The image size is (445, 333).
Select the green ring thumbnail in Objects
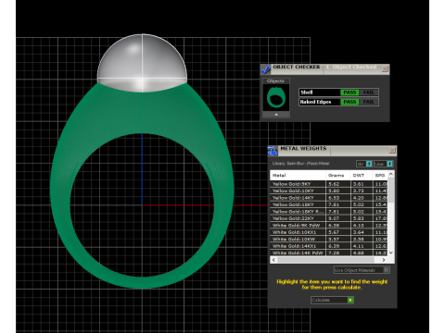[x=276, y=98]
